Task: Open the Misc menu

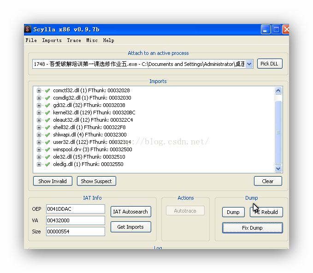Action: click(92, 40)
